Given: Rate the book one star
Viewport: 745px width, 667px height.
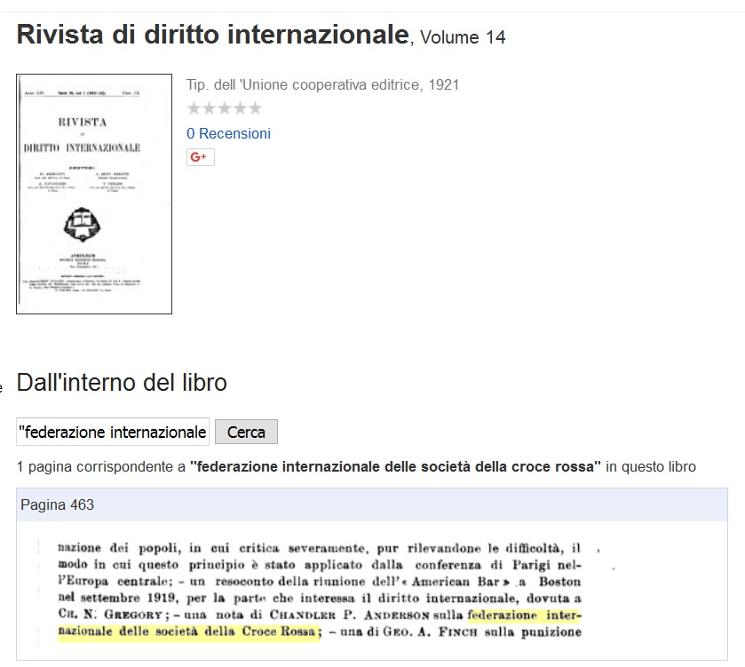Looking at the screenshot, I should click(194, 108).
